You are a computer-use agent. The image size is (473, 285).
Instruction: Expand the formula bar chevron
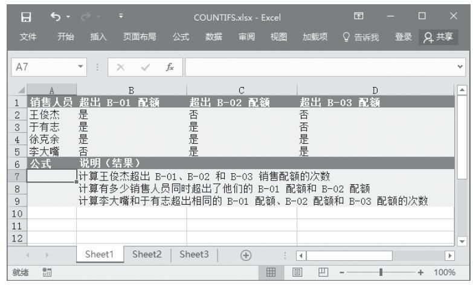[465, 62]
